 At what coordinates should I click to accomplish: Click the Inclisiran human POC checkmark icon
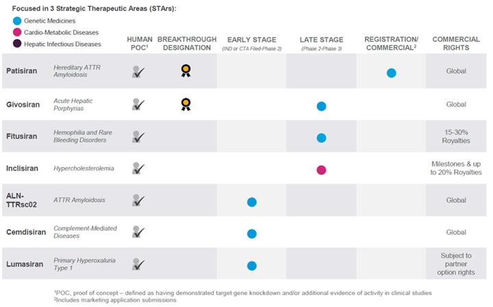tap(139, 168)
